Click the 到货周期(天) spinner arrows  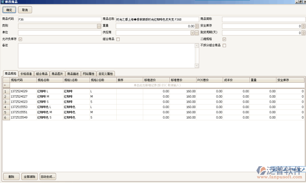(303, 33)
